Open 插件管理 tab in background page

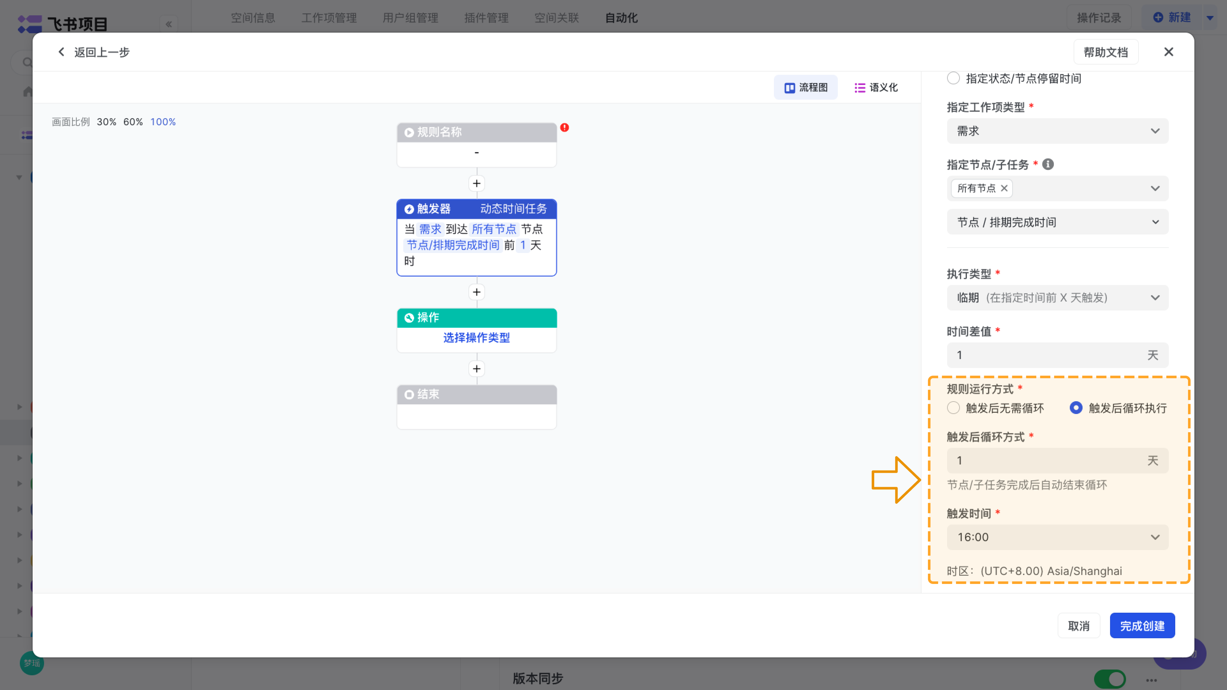(x=486, y=18)
